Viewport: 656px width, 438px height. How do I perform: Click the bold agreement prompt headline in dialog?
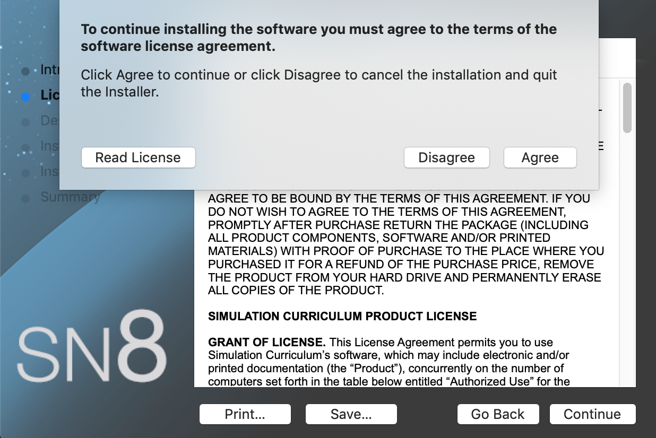click(318, 38)
